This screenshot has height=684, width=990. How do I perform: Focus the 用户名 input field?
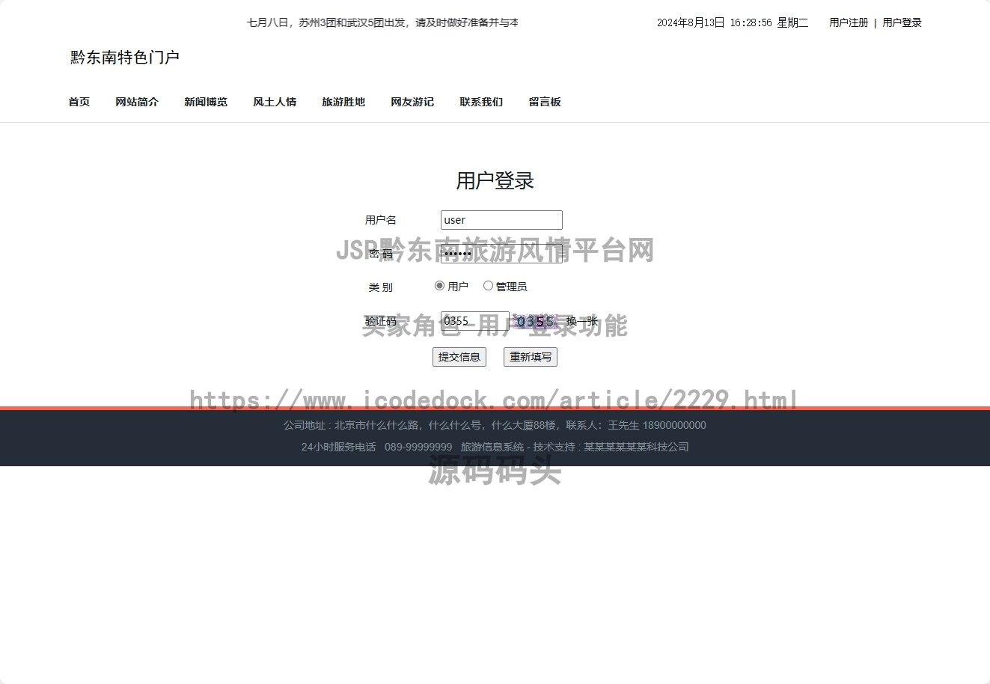pyautogui.click(x=501, y=220)
